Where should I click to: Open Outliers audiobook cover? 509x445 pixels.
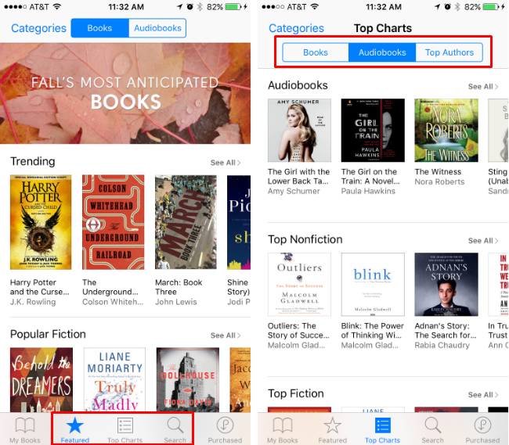299,284
